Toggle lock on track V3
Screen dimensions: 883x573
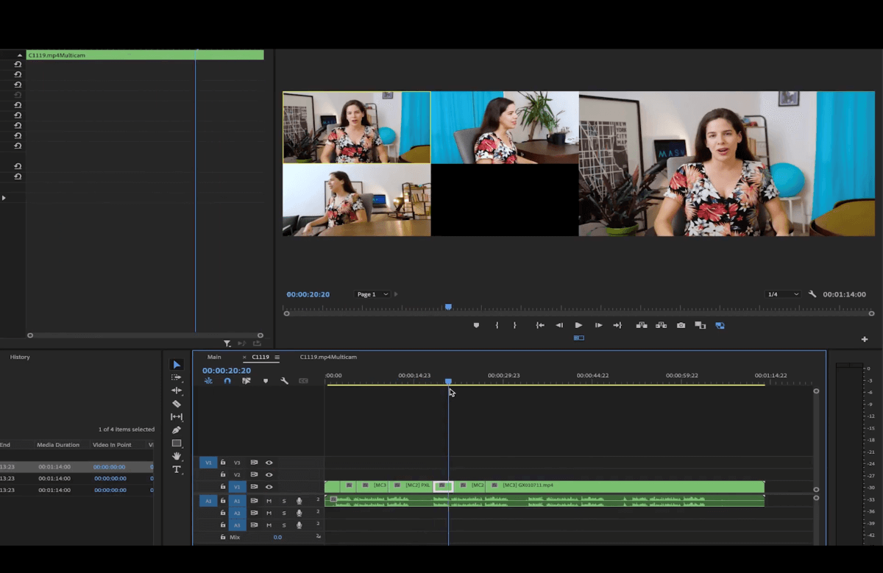pyautogui.click(x=223, y=463)
